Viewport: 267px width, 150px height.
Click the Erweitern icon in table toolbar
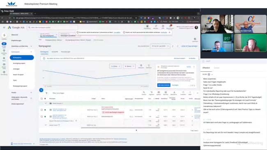tap(183, 92)
